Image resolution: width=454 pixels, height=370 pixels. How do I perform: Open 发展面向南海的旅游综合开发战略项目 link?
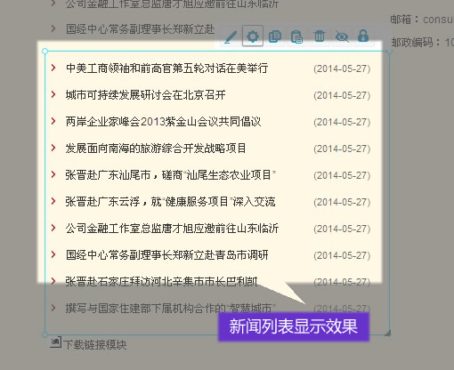156,149
